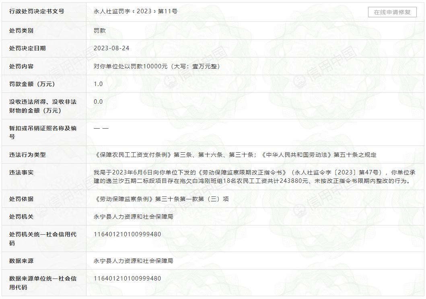Click the penalty content text about 10000元
The height and width of the screenshot is (299, 426).
157,66
